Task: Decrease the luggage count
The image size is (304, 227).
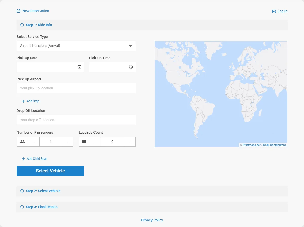Action: point(95,142)
